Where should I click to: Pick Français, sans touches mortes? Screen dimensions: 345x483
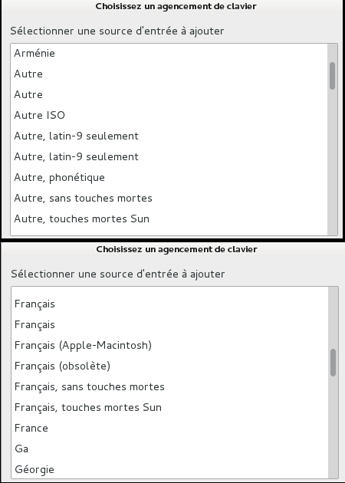169,386
